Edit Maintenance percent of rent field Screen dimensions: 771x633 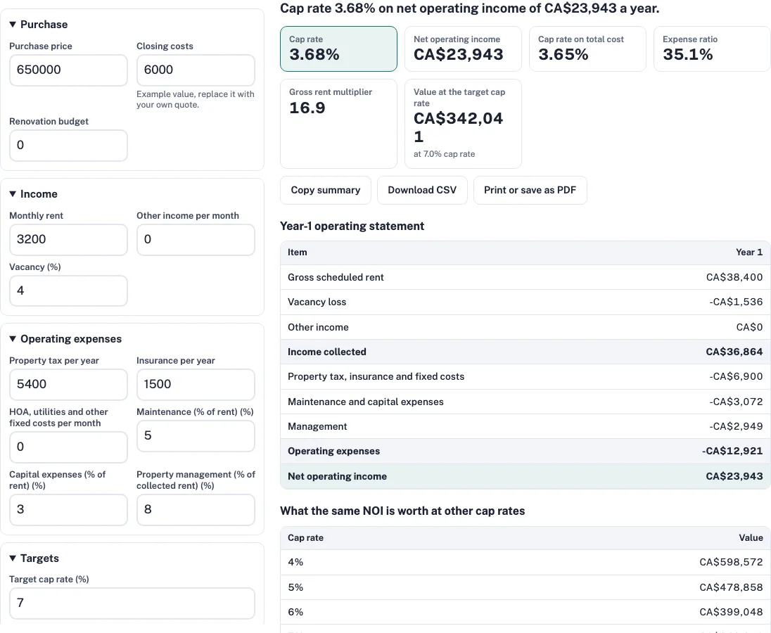[196, 435]
